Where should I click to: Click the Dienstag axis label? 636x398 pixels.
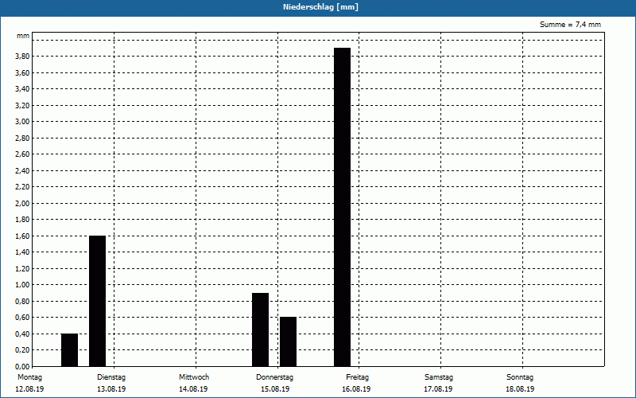tap(111, 377)
